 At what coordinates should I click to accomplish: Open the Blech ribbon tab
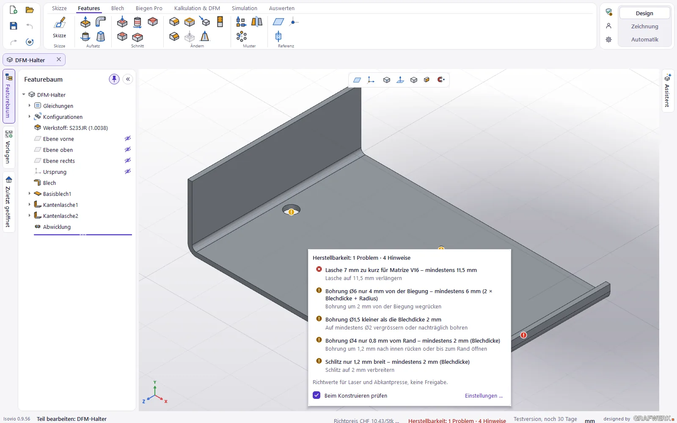[118, 8]
